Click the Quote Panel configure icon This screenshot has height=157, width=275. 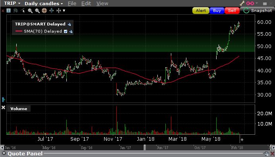(x=266, y=154)
